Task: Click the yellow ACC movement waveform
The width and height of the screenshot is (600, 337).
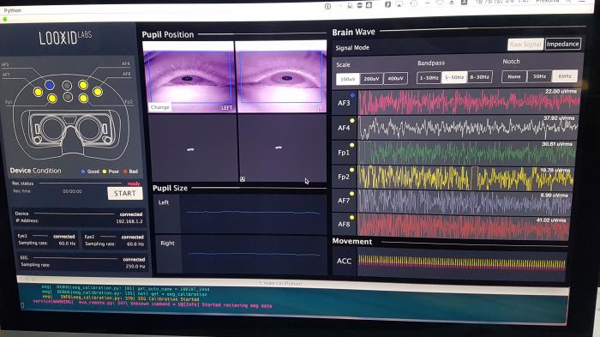Action: (x=461, y=263)
